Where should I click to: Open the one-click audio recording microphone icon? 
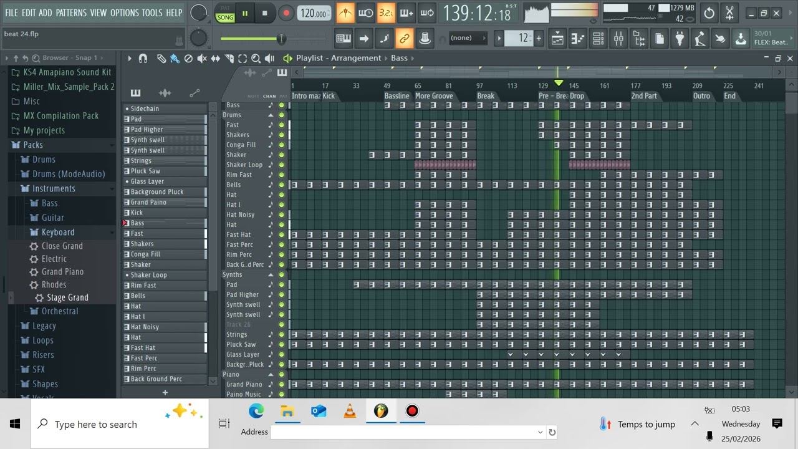(700, 39)
